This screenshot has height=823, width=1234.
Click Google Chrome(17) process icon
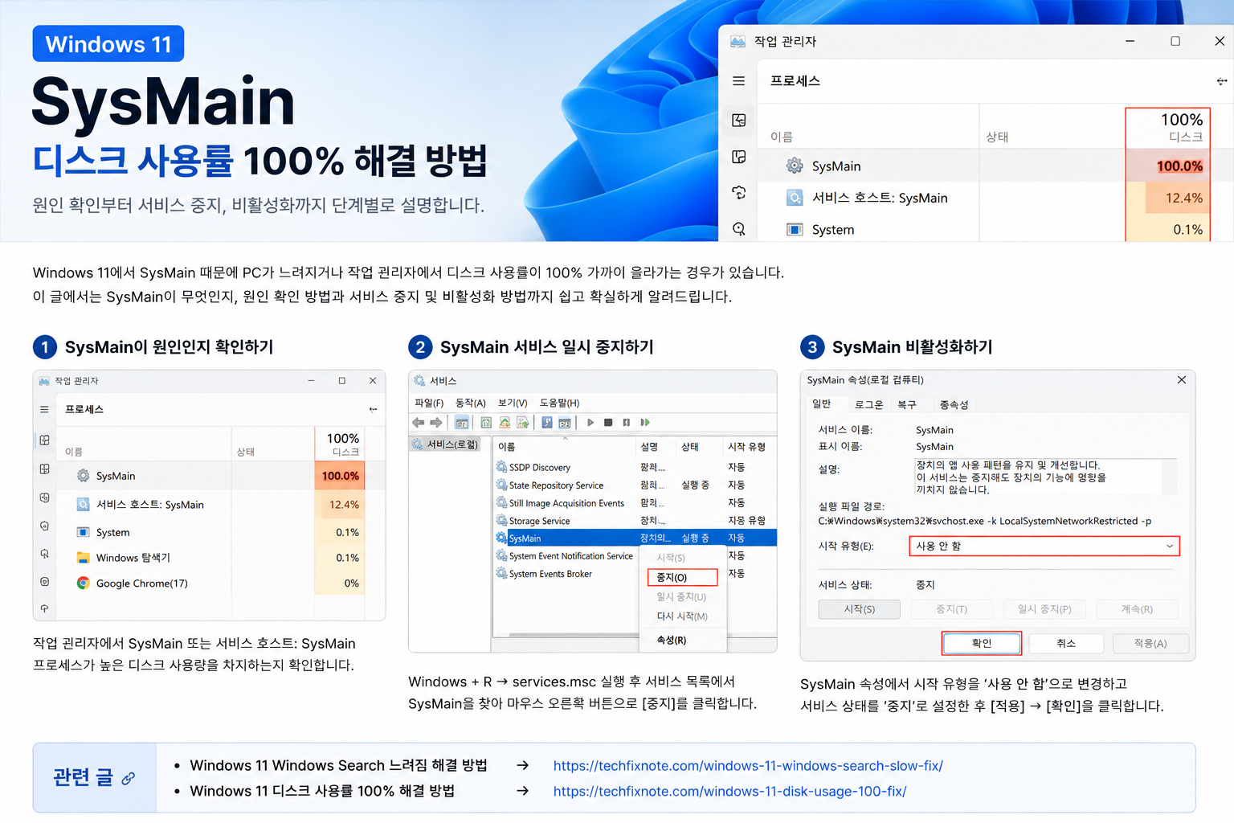tap(83, 583)
